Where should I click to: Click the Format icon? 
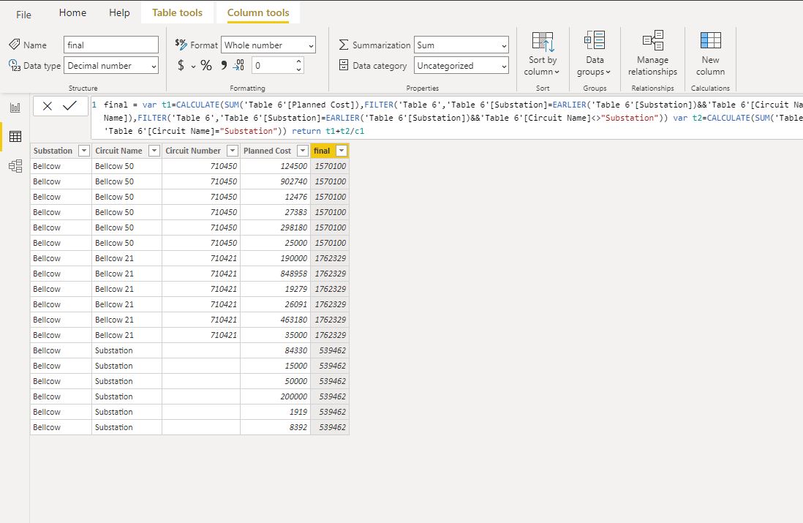[x=181, y=45]
